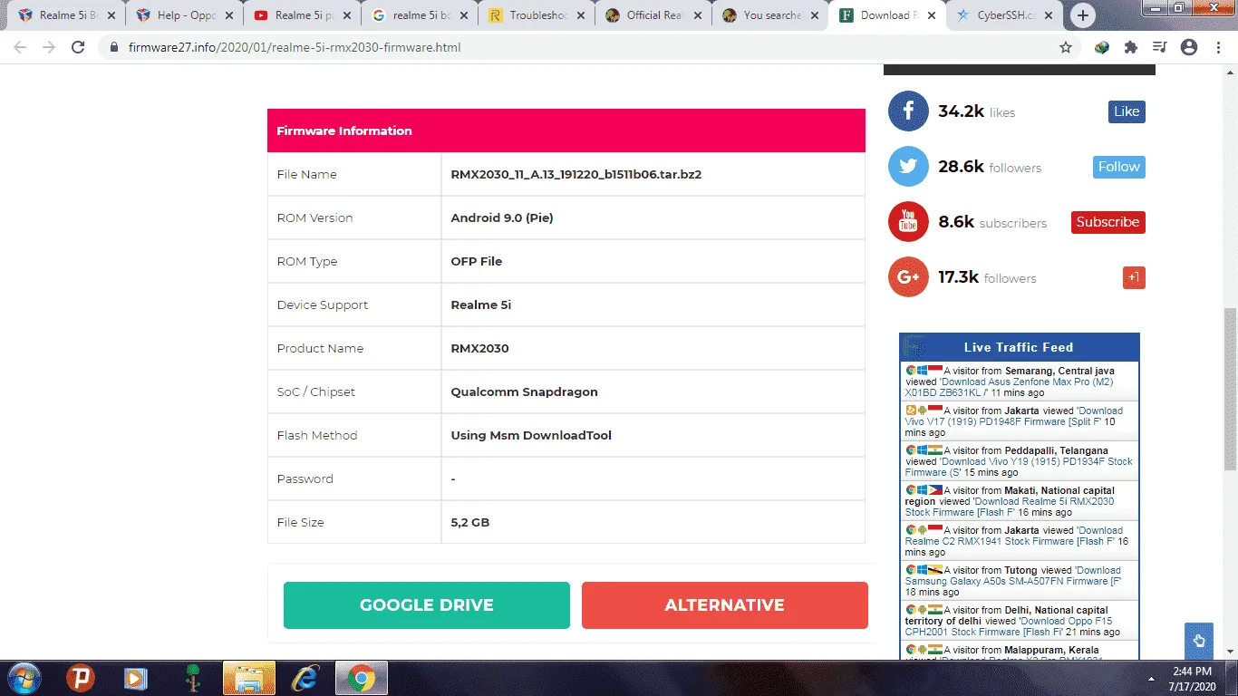
Task: Switch to the You searched tab
Action: (770, 15)
